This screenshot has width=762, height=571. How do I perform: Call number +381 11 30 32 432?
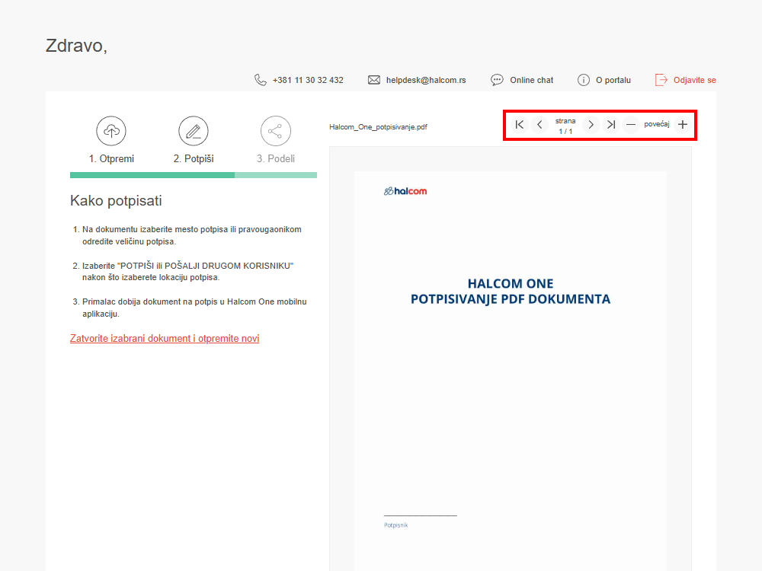[308, 80]
